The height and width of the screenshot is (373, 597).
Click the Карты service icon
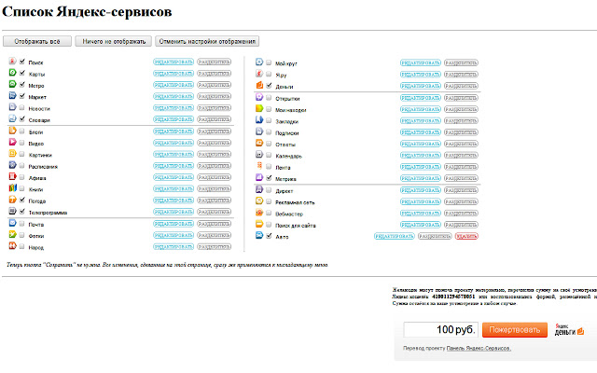[x=12, y=73]
